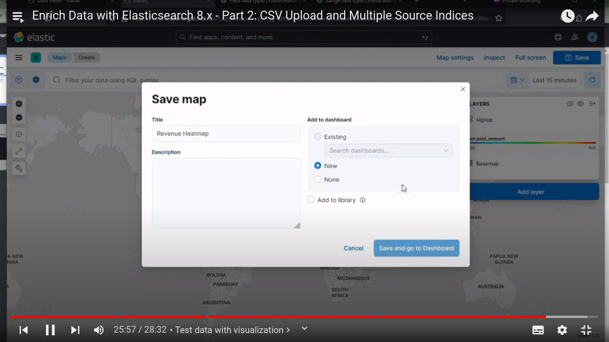Check the Add to library checkbox
Screen dimensions: 609x342
(311, 200)
